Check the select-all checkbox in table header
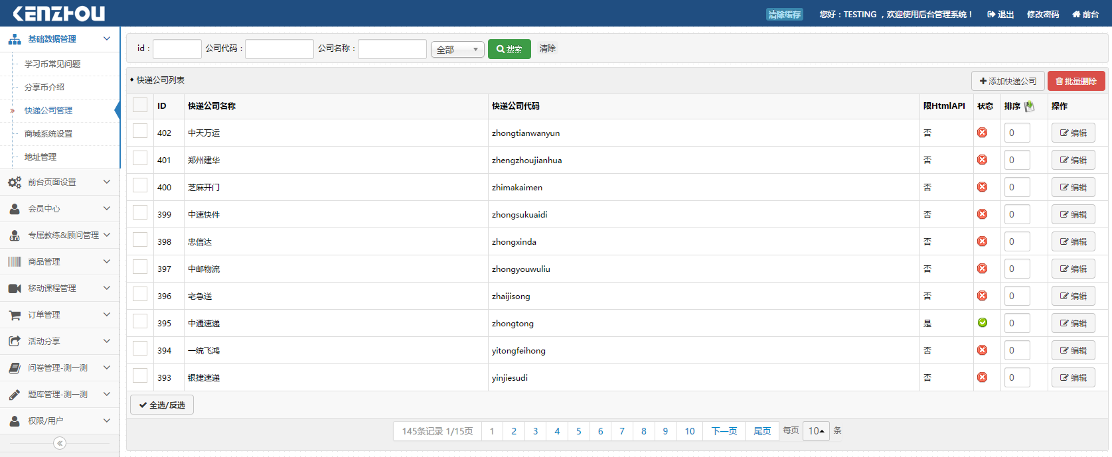The width and height of the screenshot is (1112, 457). coord(140,105)
